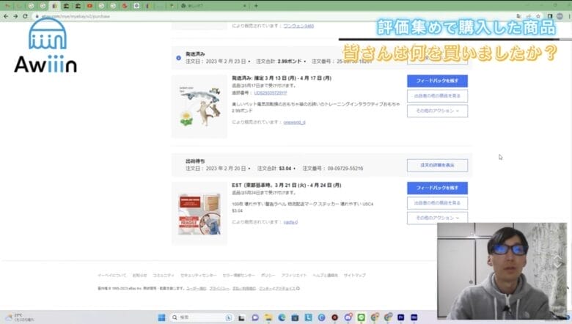The width and height of the screenshot is (572, 324).
Task: Open Premiere Pro from the taskbar
Action: pyautogui.click(x=401, y=317)
